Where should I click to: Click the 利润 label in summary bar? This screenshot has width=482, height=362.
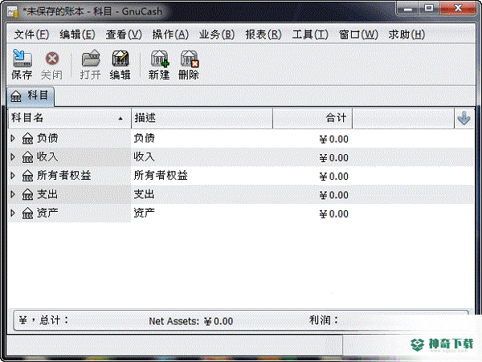pyautogui.click(x=324, y=320)
